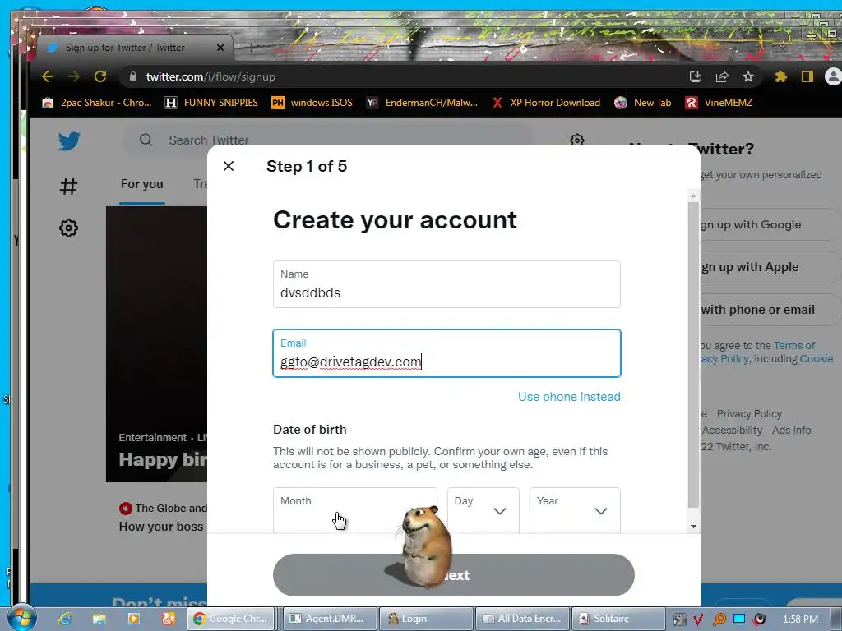The height and width of the screenshot is (631, 842).
Task: Open the Day dropdown
Action: click(x=483, y=509)
